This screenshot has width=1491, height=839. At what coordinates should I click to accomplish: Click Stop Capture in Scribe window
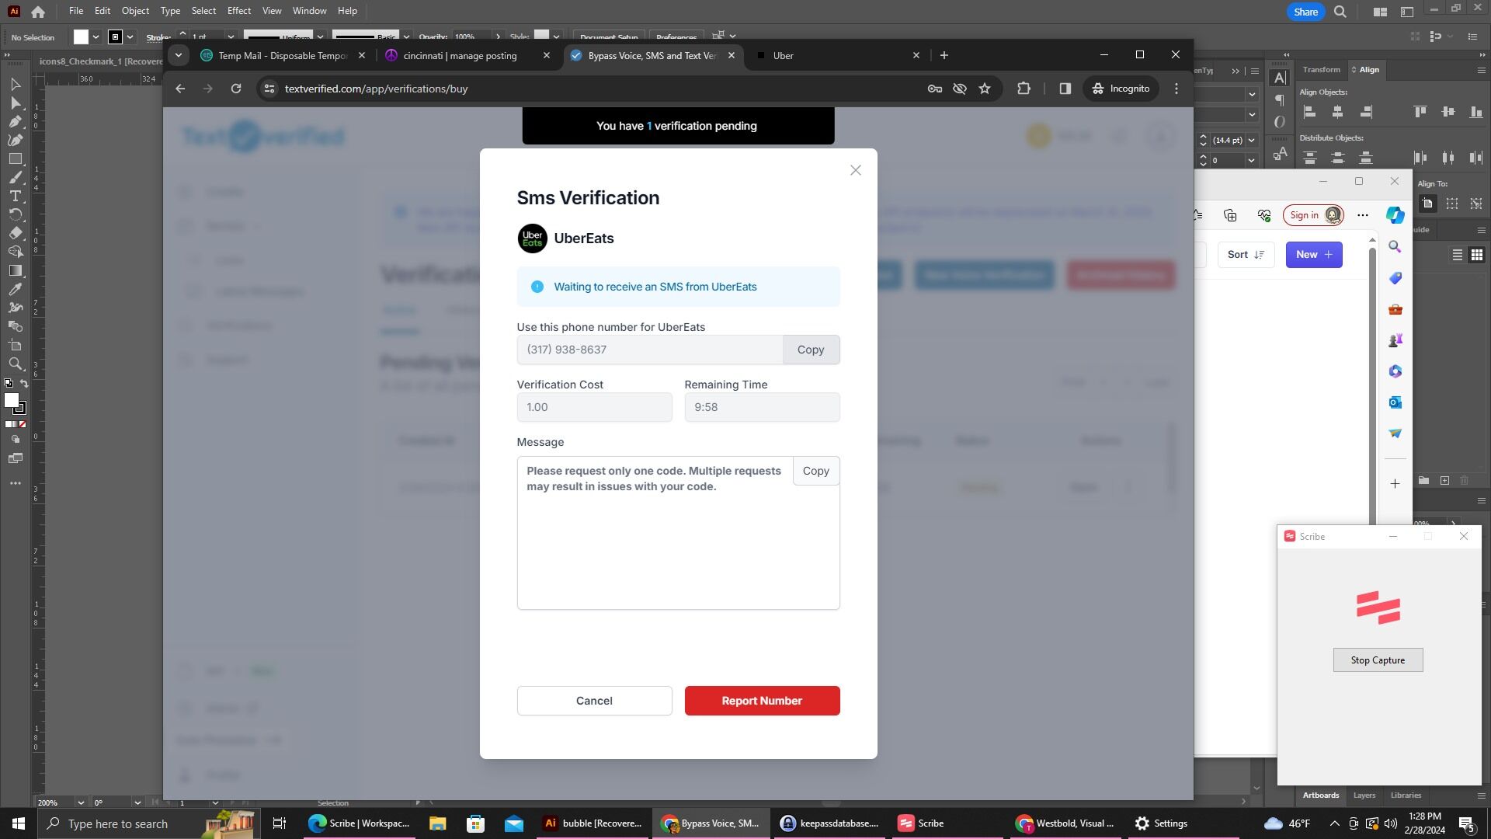(1378, 660)
